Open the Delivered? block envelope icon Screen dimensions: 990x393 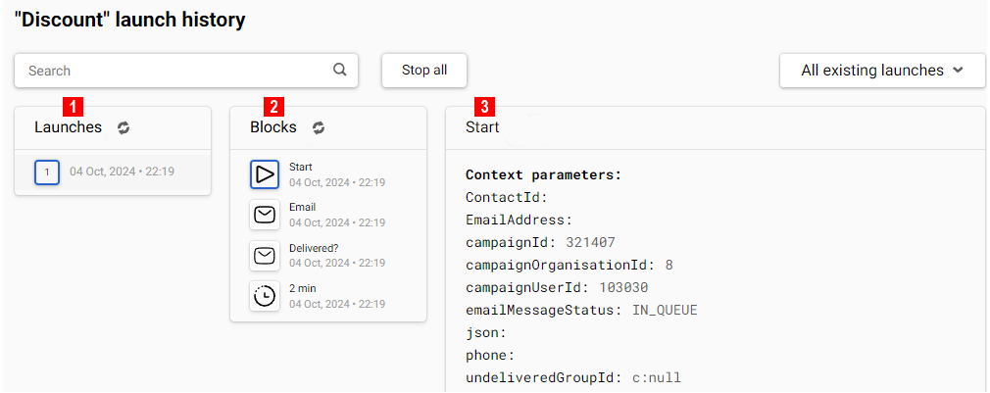pos(265,255)
